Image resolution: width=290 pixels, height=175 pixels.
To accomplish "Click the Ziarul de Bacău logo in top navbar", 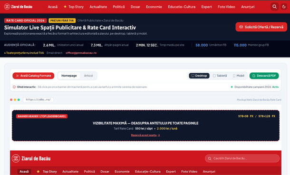I will (x=18, y=7).
